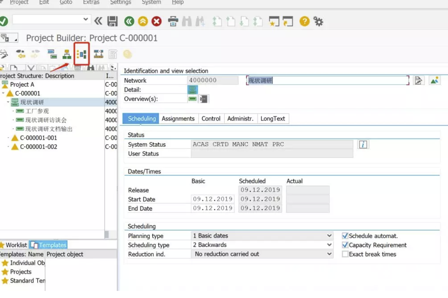Select the Templates panel button
This screenshot has width=448, height=298.
[48, 245]
